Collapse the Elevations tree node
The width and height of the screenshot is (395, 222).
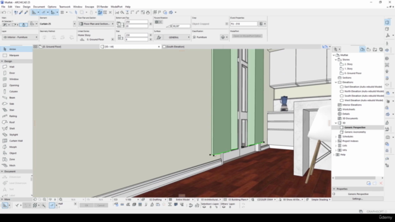tap(336, 82)
